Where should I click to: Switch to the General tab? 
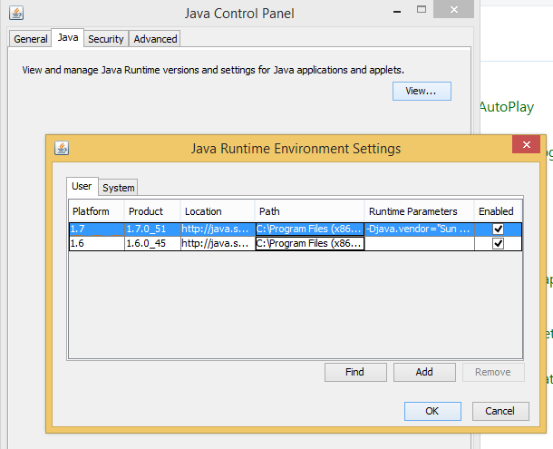click(31, 39)
